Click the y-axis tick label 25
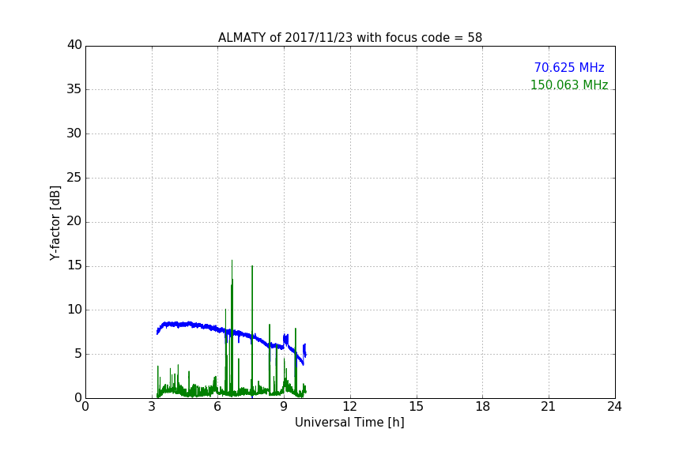 pos(74,178)
